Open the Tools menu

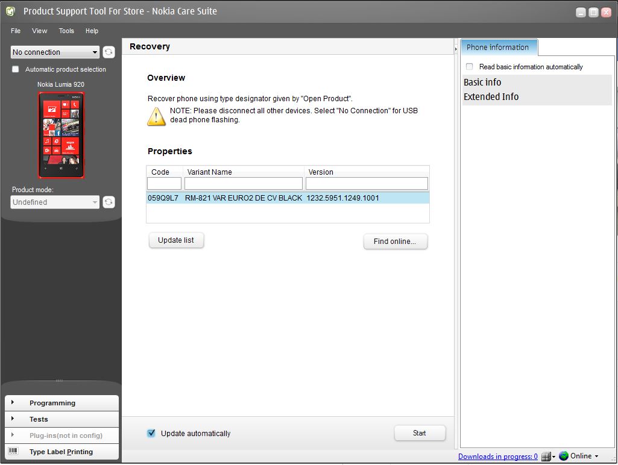66,31
